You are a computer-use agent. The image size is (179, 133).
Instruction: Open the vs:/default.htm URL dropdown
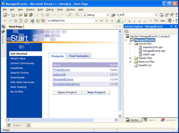click(96, 21)
